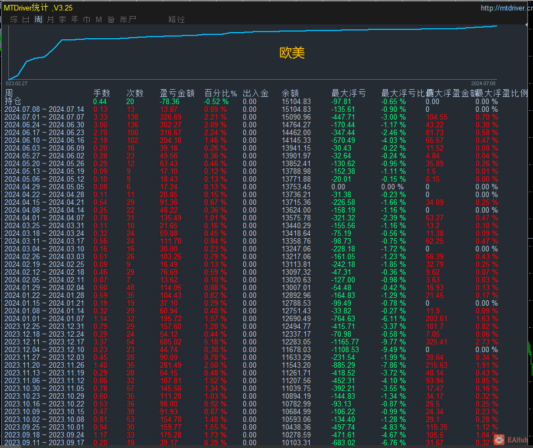Click the 12283.05 balance value
Image resolution: width=533 pixels, height=448 pixels.
tap(296, 342)
